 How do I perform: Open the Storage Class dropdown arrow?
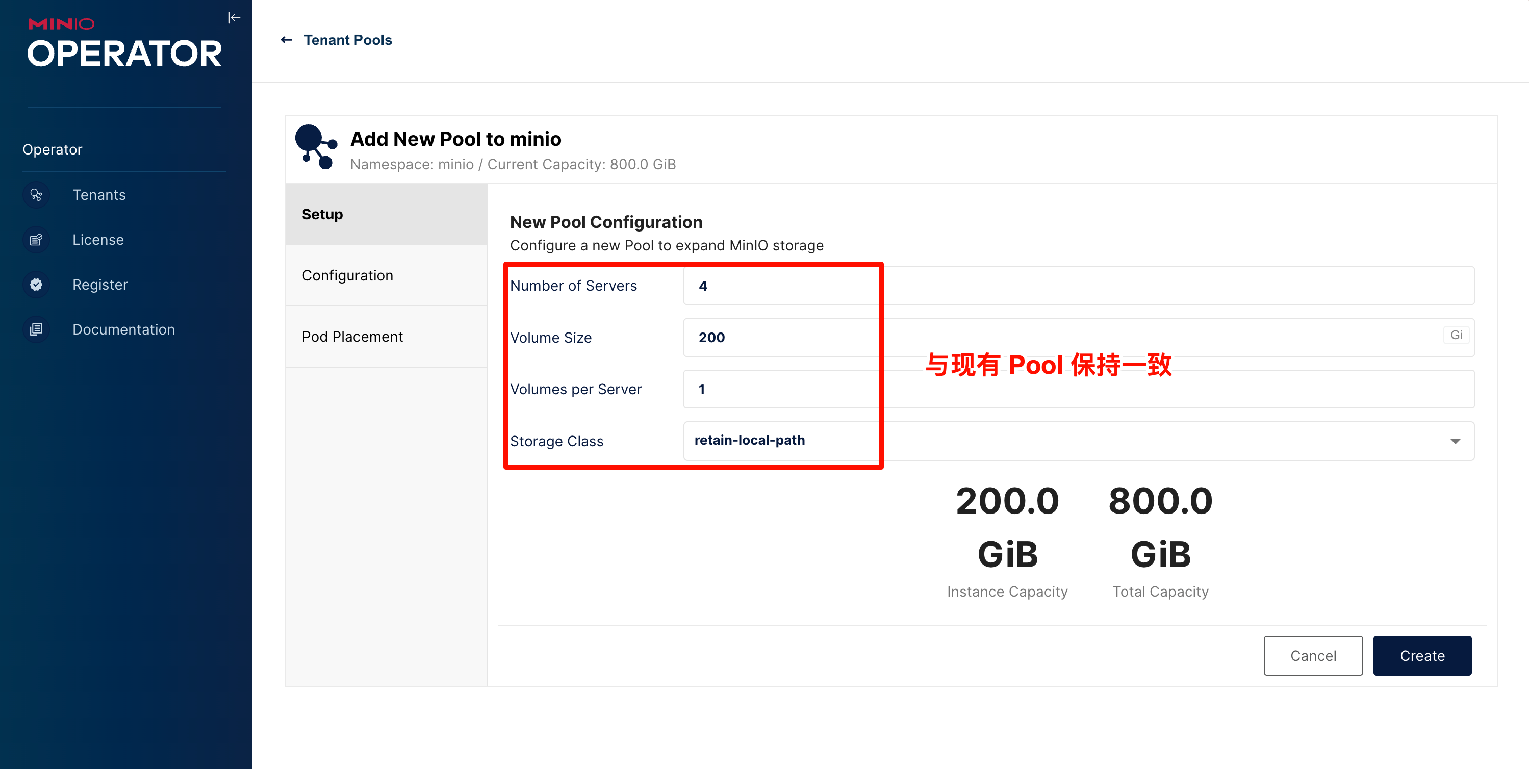[1455, 441]
